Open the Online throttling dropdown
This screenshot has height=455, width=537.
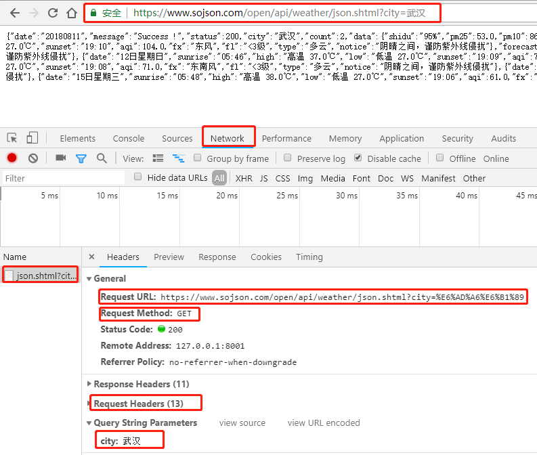click(496, 158)
